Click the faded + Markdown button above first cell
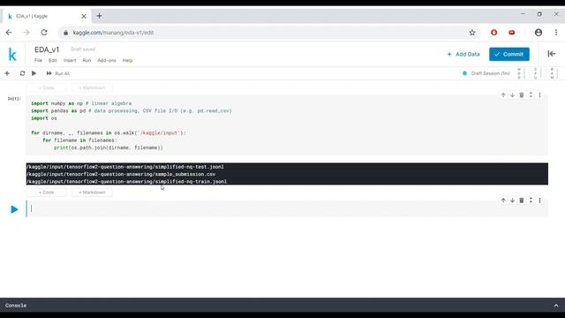 click(92, 88)
